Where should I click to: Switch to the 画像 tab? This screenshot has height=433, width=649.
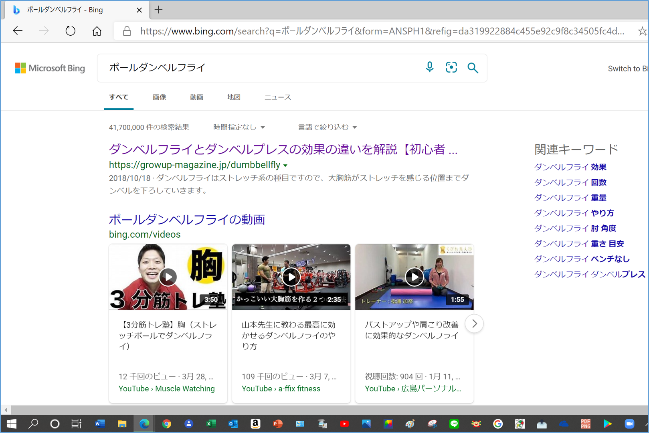159,97
